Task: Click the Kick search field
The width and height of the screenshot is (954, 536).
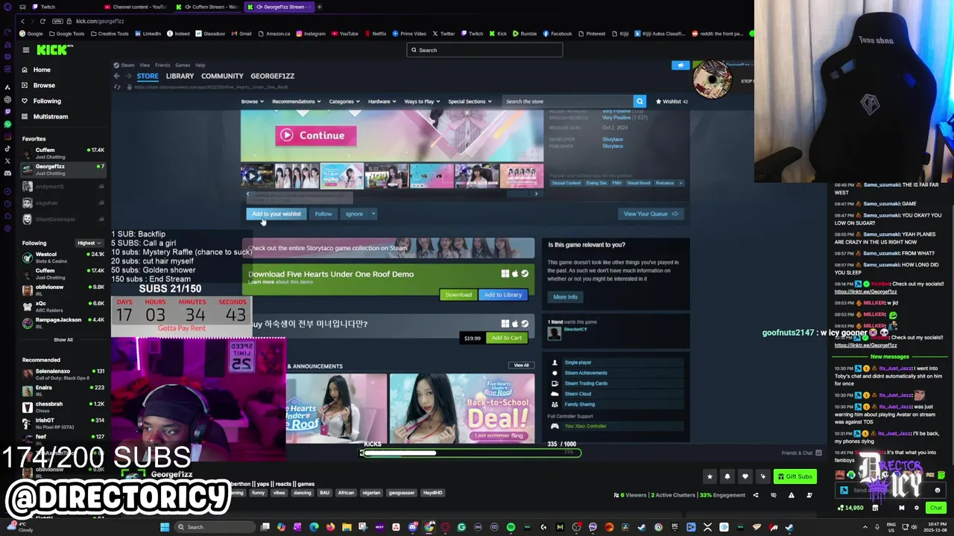Action: [484, 50]
